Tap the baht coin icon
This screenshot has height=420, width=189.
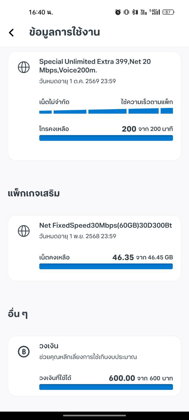pos(24,352)
